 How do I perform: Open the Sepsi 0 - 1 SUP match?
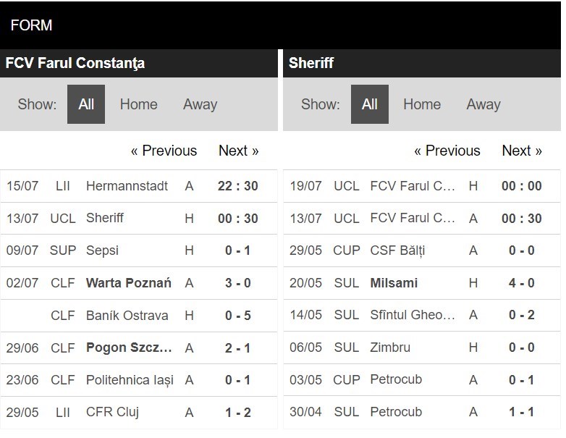(x=139, y=250)
